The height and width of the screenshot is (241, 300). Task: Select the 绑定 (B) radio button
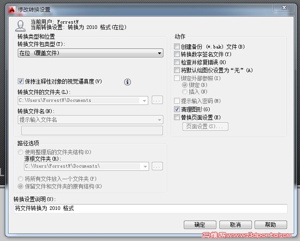[x=185, y=85]
